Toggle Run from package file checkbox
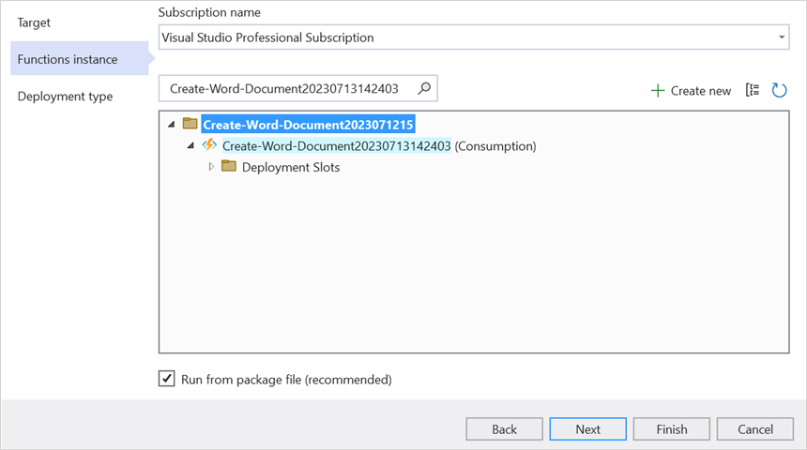This screenshot has height=450, width=807. pos(166,379)
